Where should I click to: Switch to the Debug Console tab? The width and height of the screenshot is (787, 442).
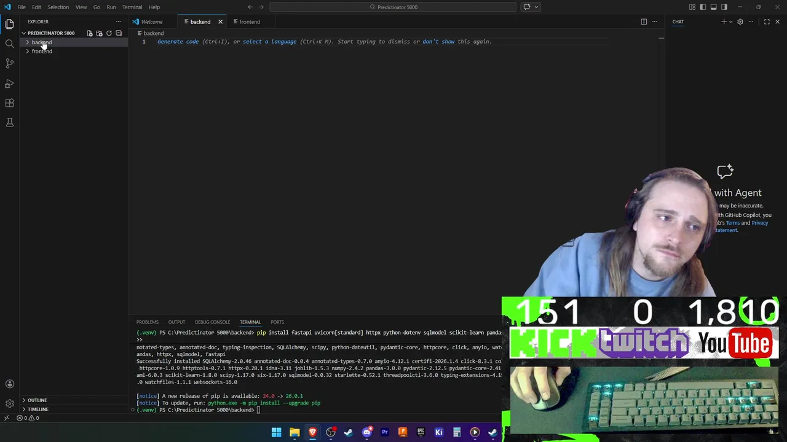pos(212,322)
